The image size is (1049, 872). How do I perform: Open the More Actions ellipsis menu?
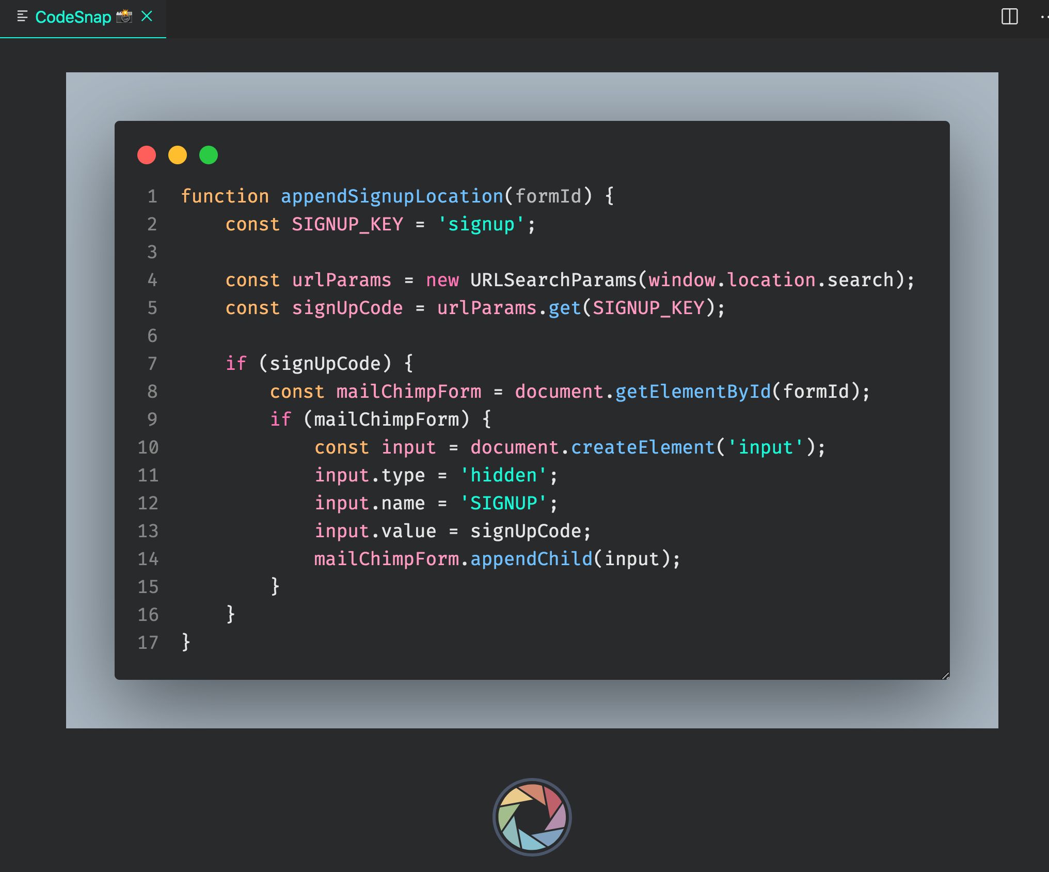(x=1044, y=17)
